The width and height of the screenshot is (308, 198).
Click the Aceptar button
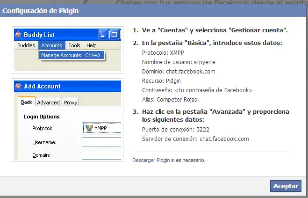point(286,186)
